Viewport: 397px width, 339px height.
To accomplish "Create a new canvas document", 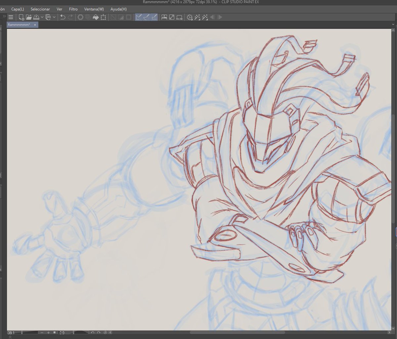I will coord(21,17).
